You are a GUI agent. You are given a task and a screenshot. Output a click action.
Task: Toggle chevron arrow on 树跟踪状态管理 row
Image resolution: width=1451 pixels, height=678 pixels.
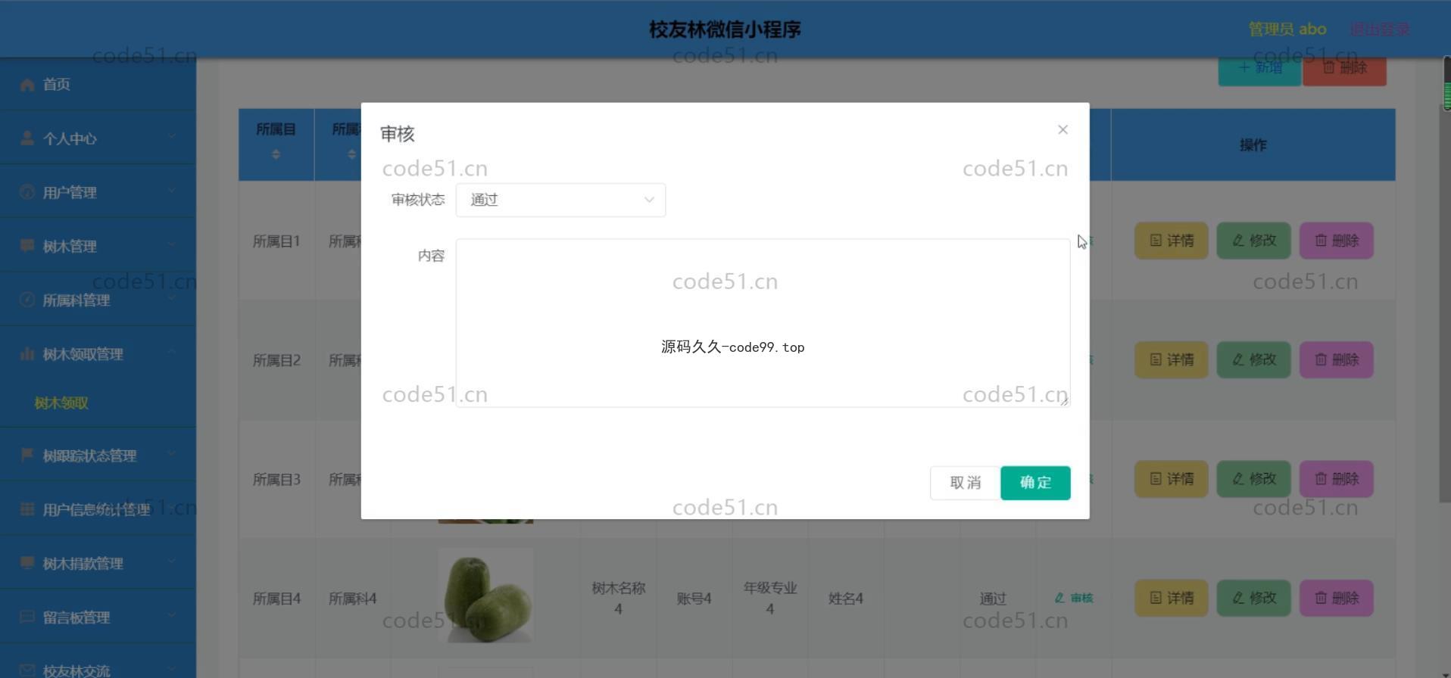pyautogui.click(x=172, y=453)
